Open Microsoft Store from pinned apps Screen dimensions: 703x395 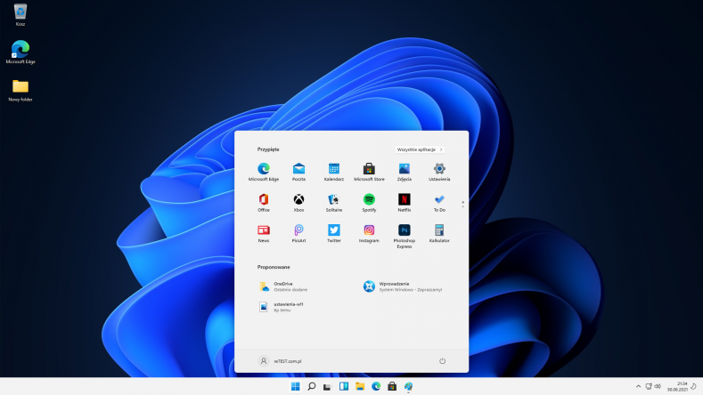point(369,172)
